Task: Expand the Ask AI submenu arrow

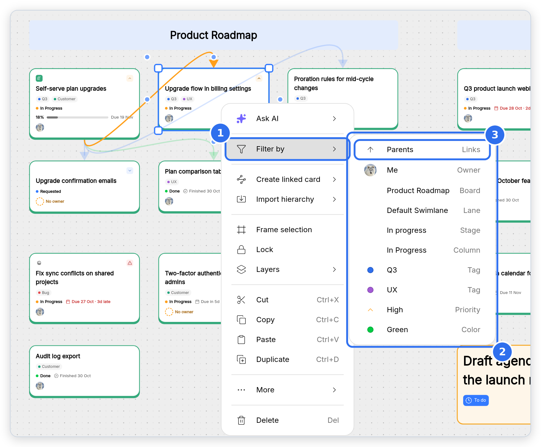Action: (334, 119)
